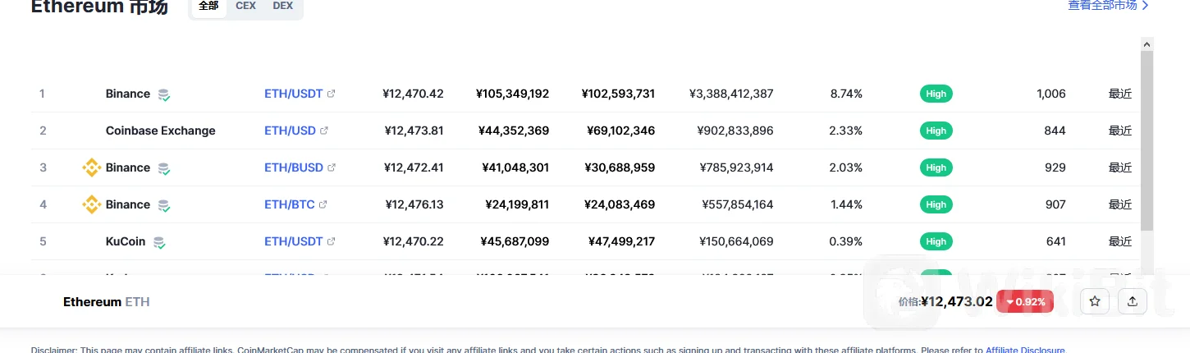
Task: Open the ETH/BUSD pair link
Action: pyautogui.click(x=294, y=167)
